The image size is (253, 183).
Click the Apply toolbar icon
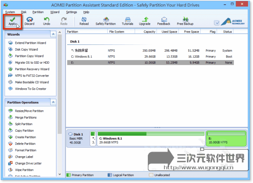point(12,21)
